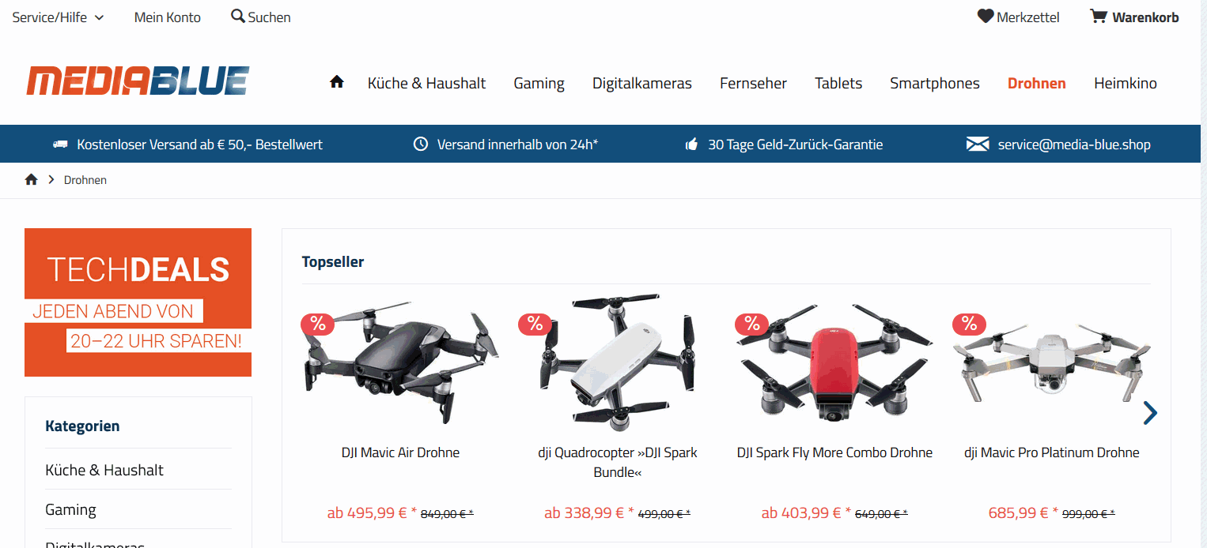Expand the Service/Hilfe dropdown
The width and height of the screenshot is (1207, 548).
tap(58, 17)
